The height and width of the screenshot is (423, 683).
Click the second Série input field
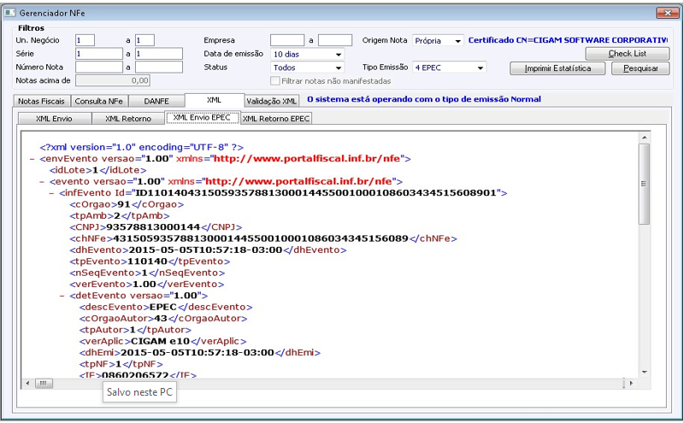point(158,54)
